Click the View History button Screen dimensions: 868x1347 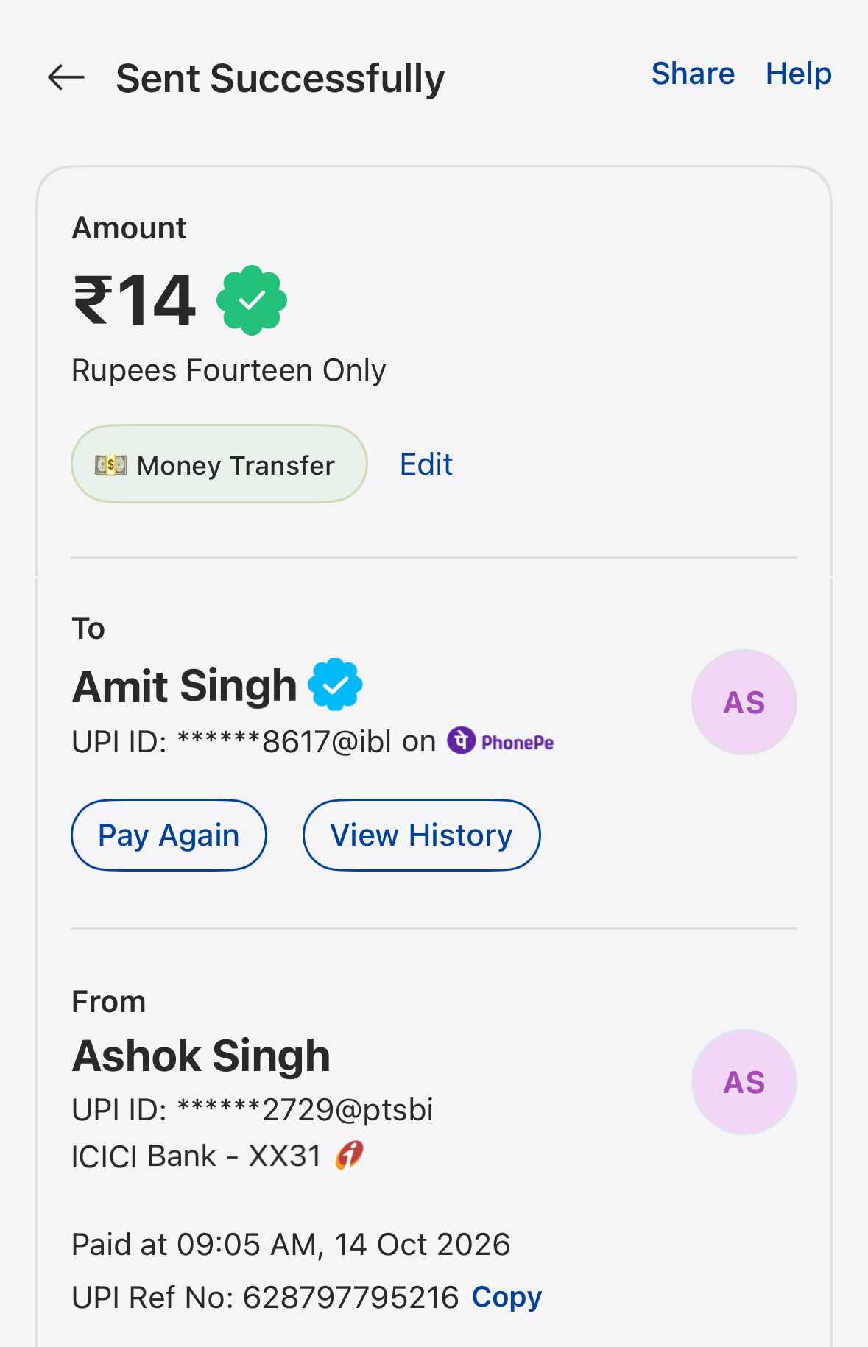coord(422,835)
